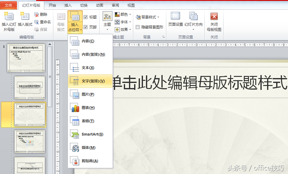Click the Slide Orientation (幻灯片方向) icon
This screenshot has height=174, width=288.
coord(194,16)
